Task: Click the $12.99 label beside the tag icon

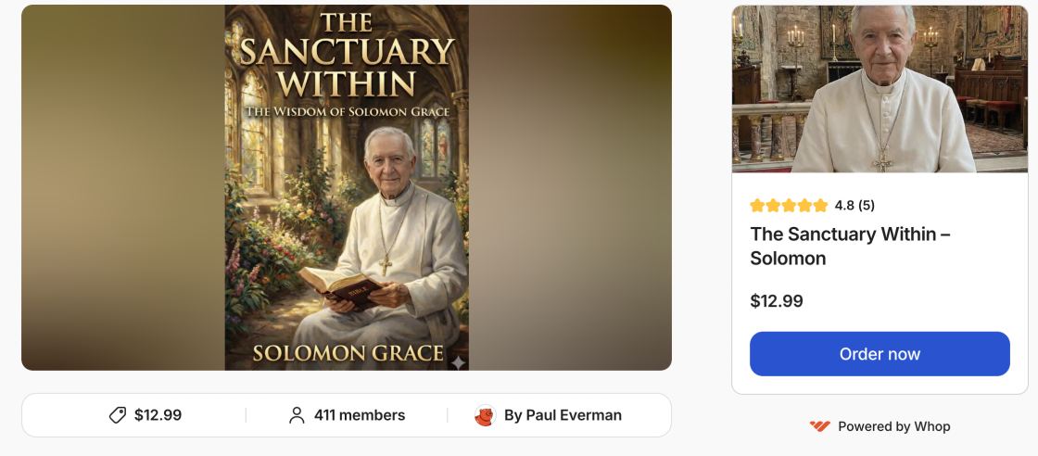Action: point(158,415)
